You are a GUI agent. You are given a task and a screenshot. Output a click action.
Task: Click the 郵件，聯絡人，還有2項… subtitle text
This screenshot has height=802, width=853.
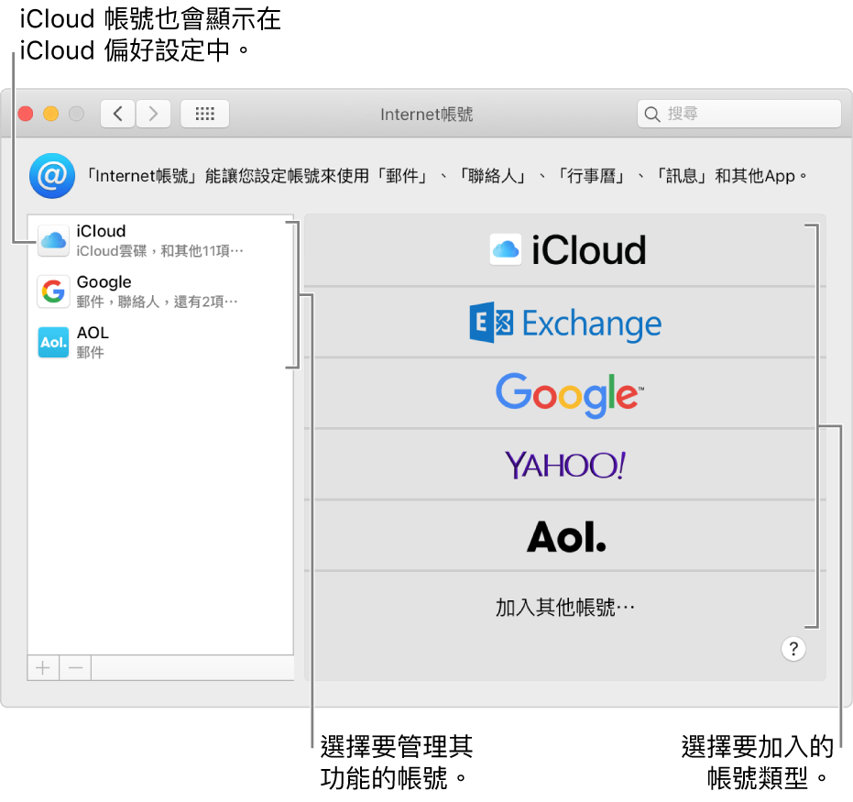(x=158, y=302)
